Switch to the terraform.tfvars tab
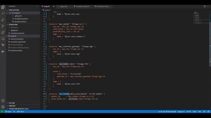The width and height of the screenshot is (211, 118). pos(103,7)
